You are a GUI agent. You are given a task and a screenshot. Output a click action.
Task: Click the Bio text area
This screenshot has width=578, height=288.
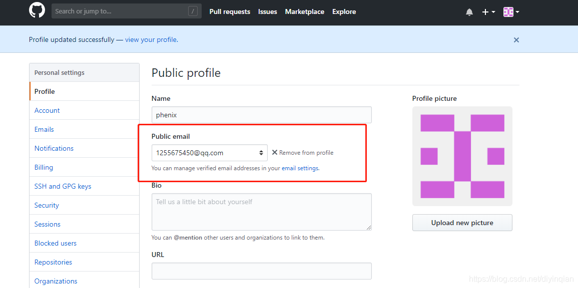pos(261,212)
